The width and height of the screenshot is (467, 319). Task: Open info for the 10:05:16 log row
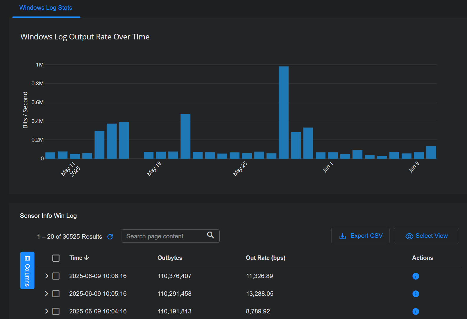415,294
